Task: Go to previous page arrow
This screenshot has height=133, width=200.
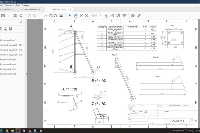Action: (x=29, y=16)
